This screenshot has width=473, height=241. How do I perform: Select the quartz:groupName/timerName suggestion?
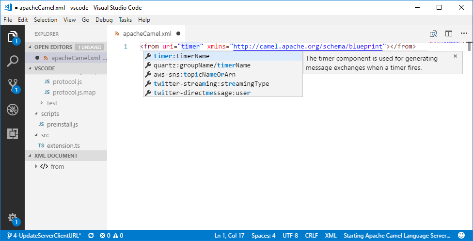tap(202, 65)
